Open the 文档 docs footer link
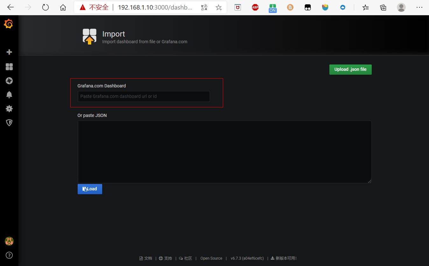This screenshot has width=429, height=266. (x=146, y=258)
